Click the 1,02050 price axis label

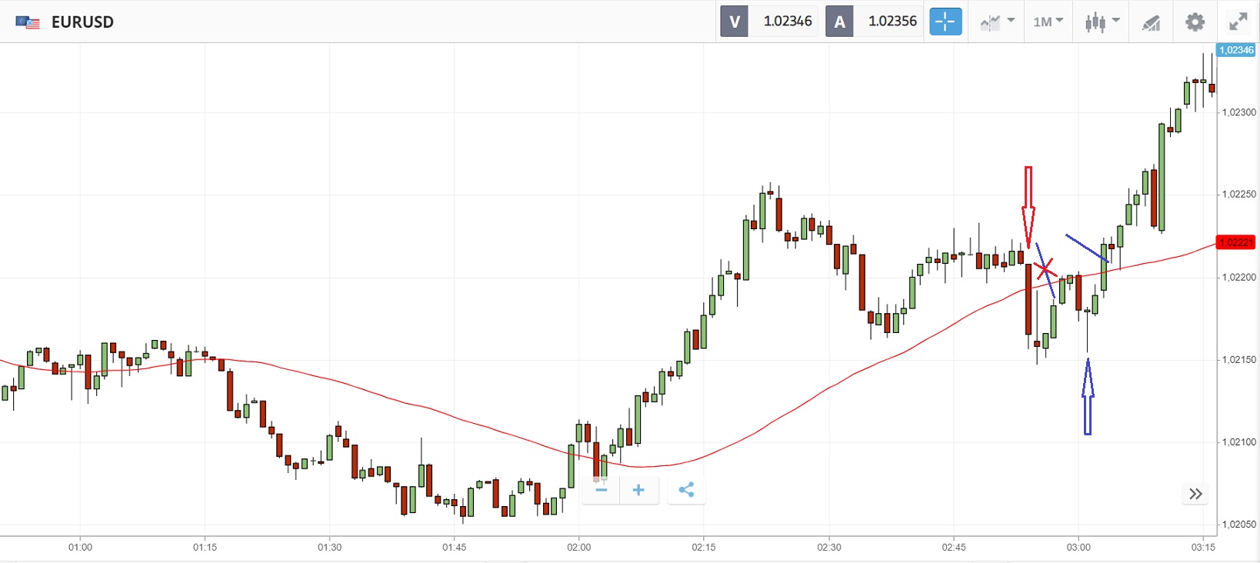[1238, 525]
